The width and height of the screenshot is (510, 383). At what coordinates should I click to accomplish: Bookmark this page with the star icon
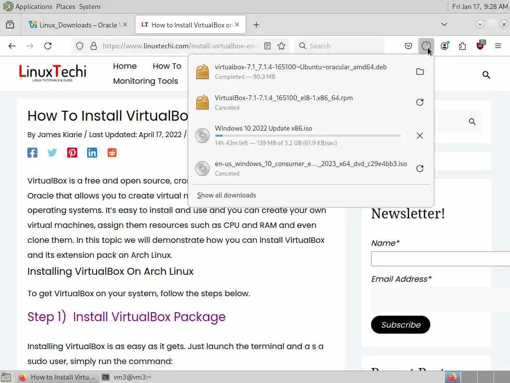(x=281, y=46)
